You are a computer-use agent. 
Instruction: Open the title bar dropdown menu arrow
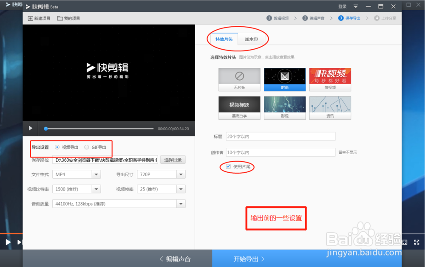pos(356,6)
